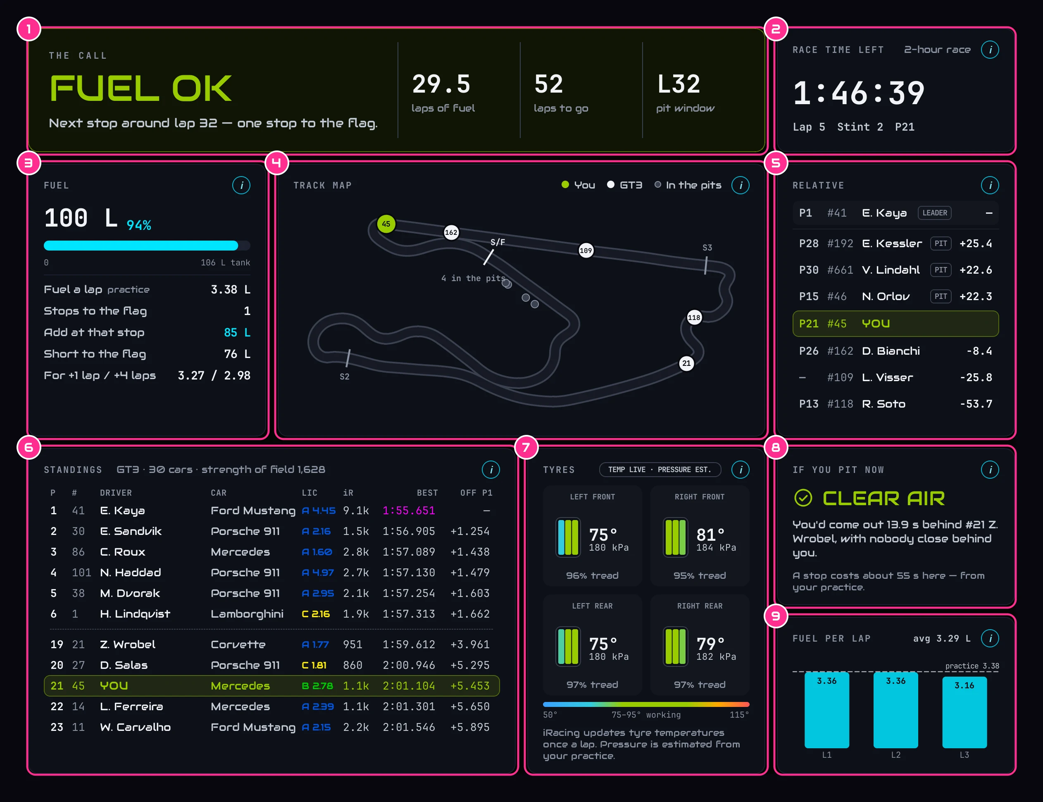The image size is (1043, 802).
Task: Select the Z. Wrobel standings row
Action: click(271, 644)
